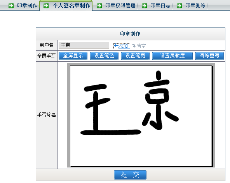The height and width of the screenshot is (183, 230).
Task: Click the arrow icon of the 清空 link
Action: (134, 46)
